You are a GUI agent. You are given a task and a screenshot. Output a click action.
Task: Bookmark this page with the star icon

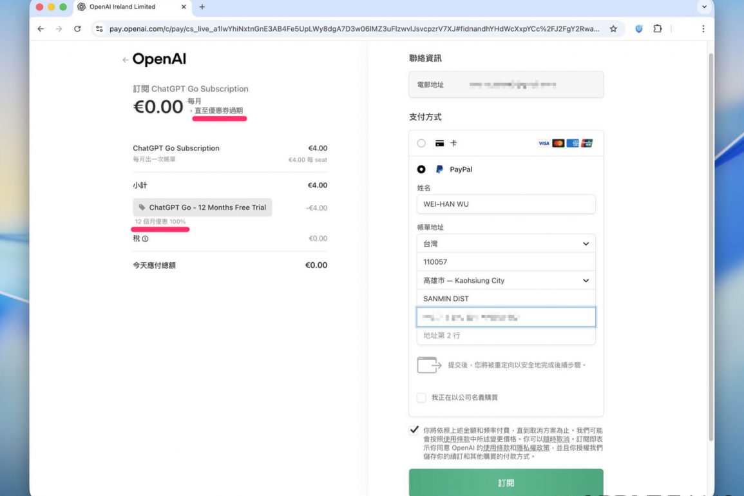click(x=613, y=29)
